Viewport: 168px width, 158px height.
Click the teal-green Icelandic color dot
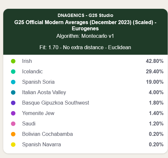[x=13, y=72]
